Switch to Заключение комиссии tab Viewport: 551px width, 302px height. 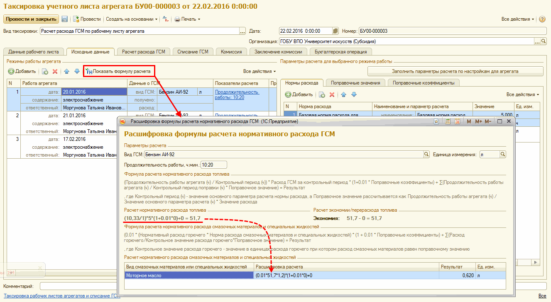pos(278,52)
